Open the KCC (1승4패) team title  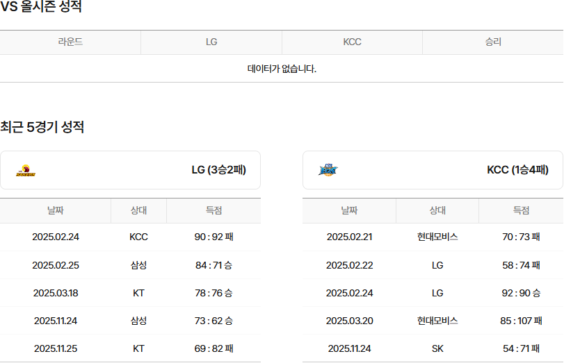pyautogui.click(x=517, y=170)
